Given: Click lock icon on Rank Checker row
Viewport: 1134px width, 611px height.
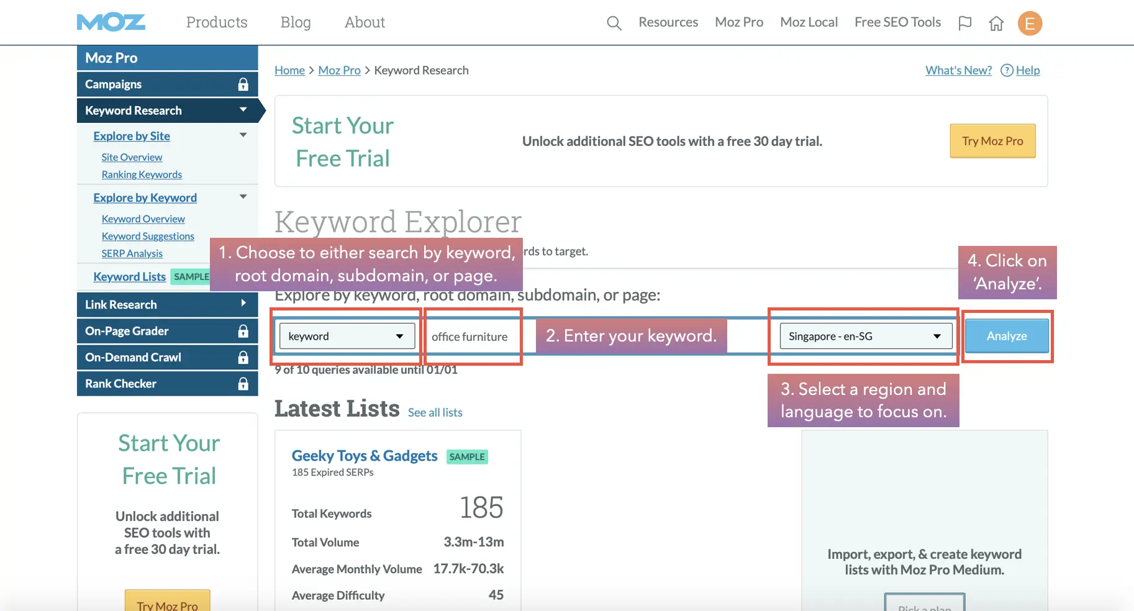Looking at the screenshot, I should 243,384.
